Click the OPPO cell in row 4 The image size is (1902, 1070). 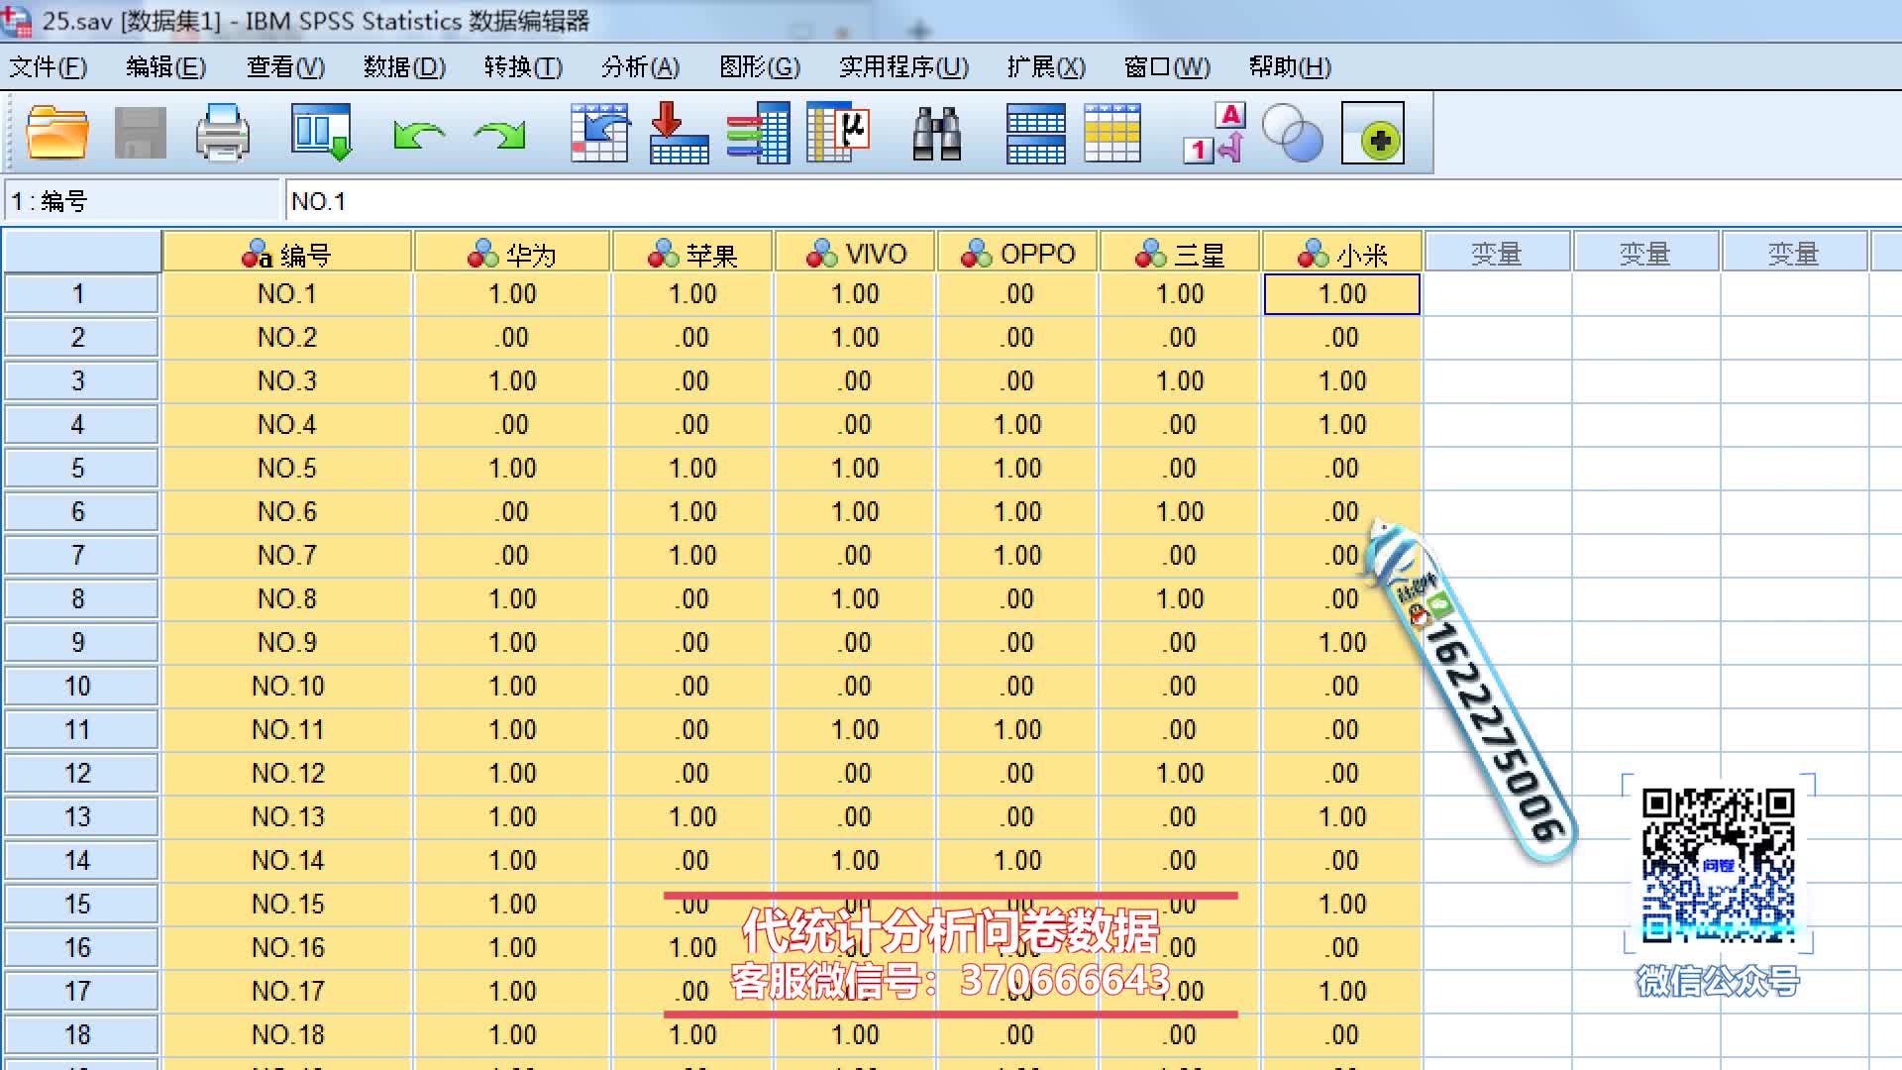1017,425
